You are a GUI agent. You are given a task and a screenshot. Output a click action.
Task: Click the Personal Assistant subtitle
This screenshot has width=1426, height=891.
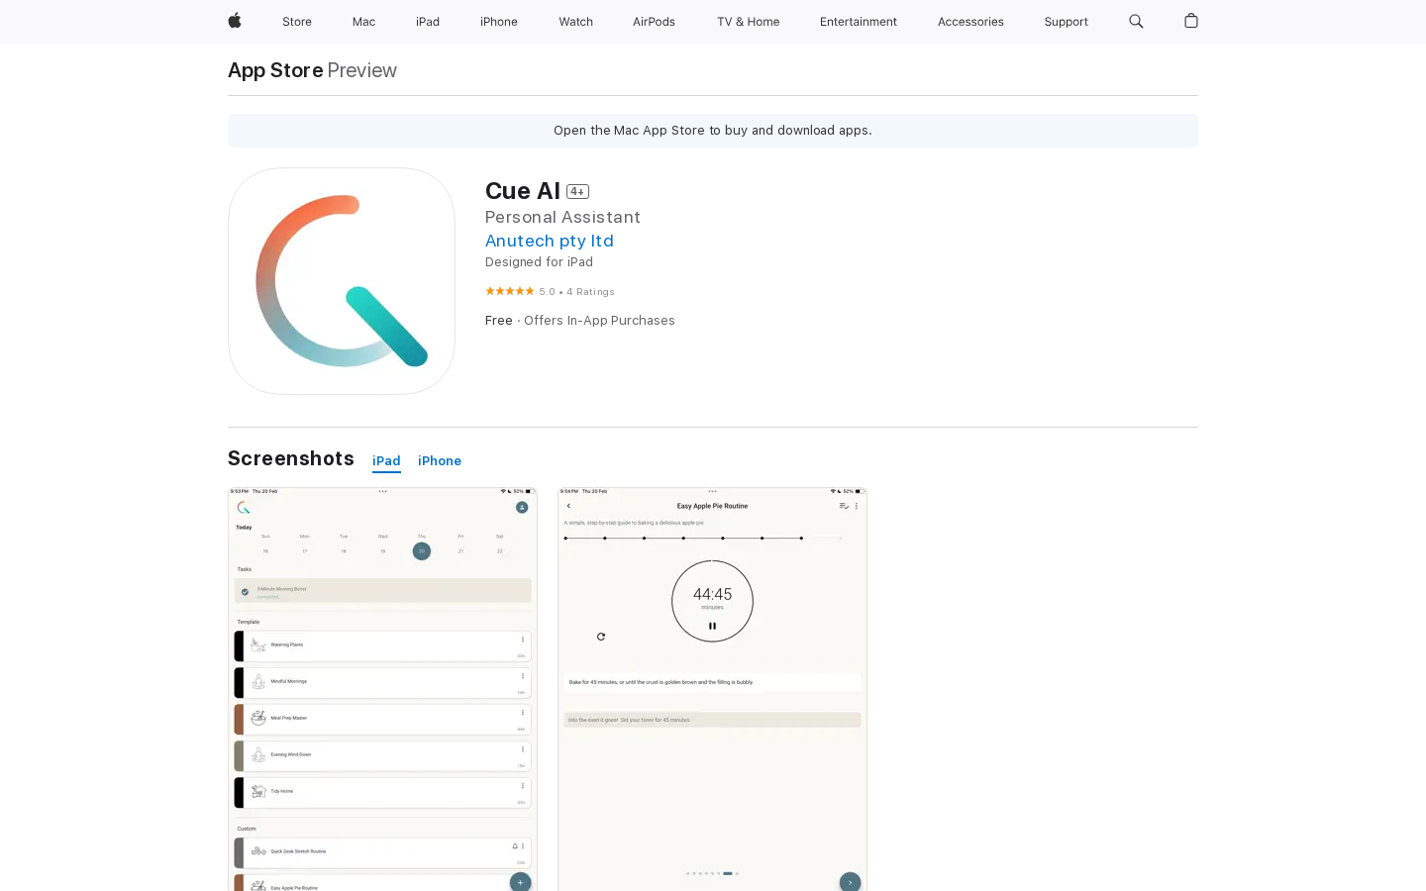(x=562, y=217)
